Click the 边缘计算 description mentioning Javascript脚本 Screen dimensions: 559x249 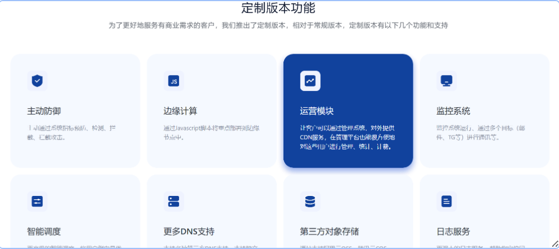209,133
